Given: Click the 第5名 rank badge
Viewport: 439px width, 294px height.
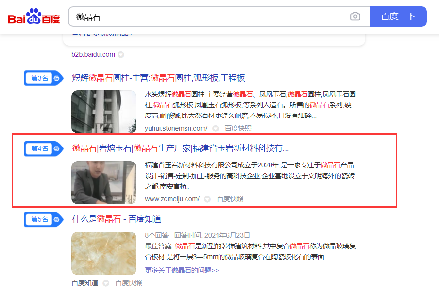Looking at the screenshot, I should click(39, 219).
